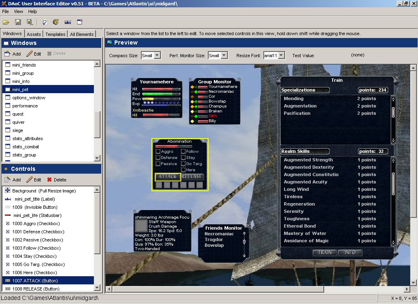The image size is (418, 304).
Task: Click Long Wind in the Realm Skills list
Action: click(x=296, y=189)
